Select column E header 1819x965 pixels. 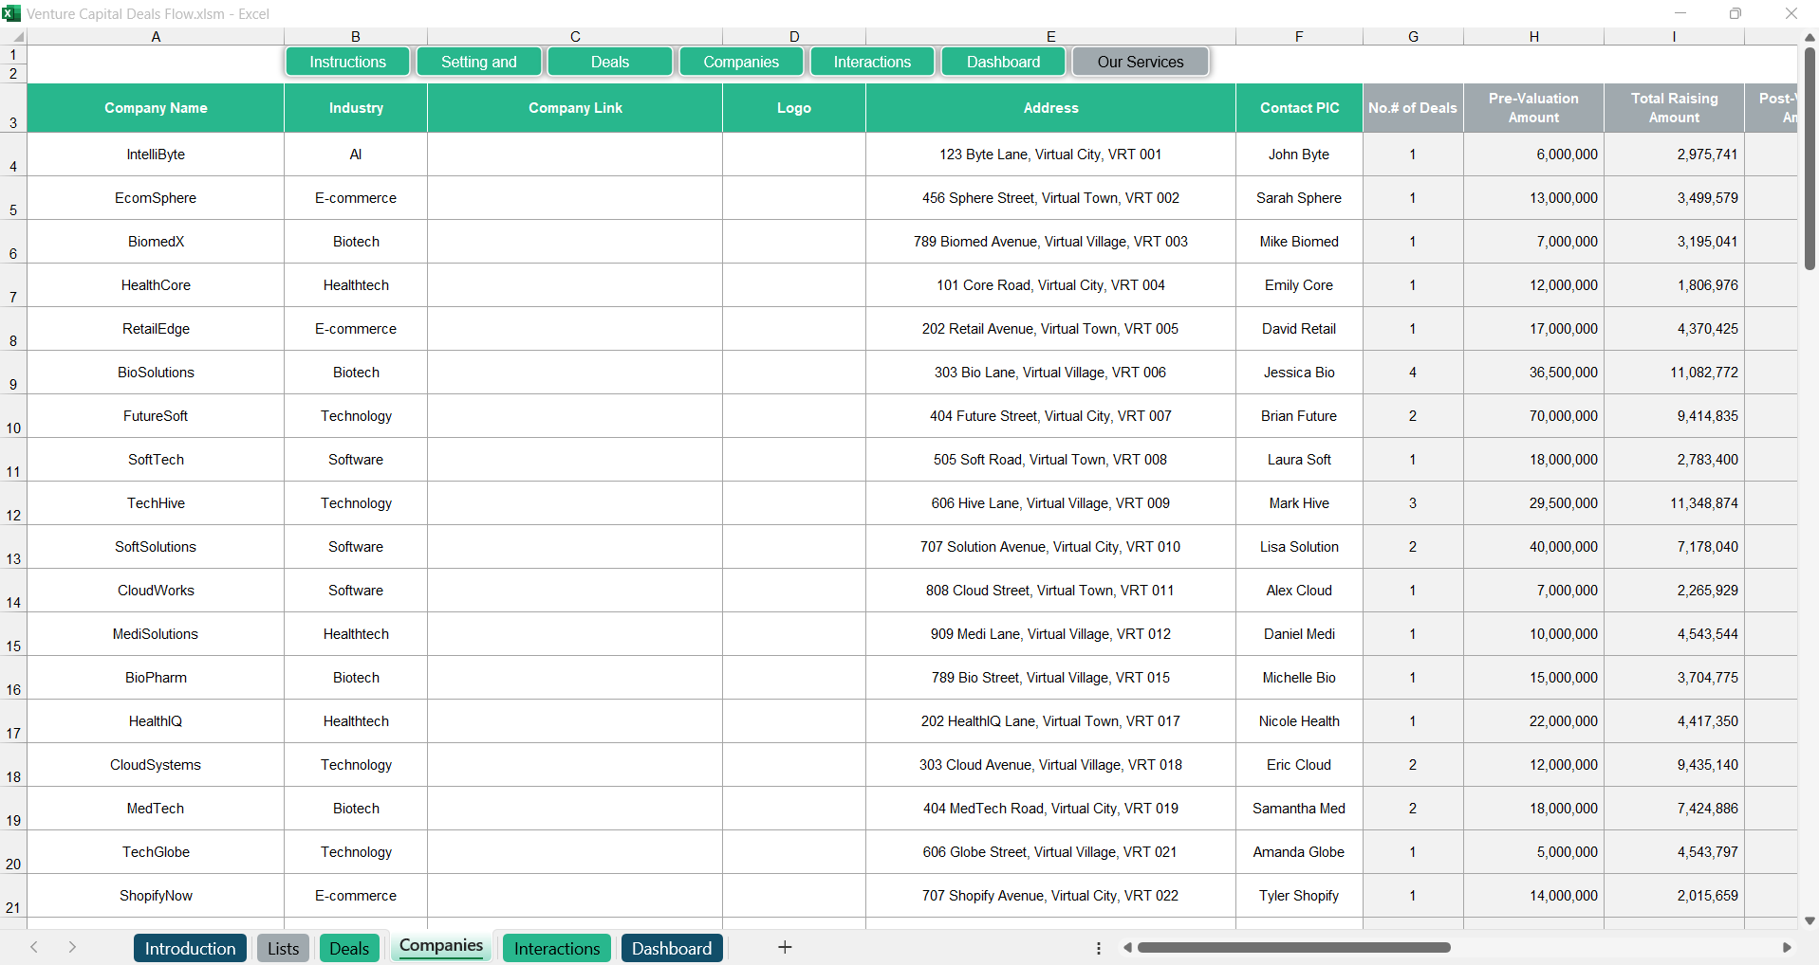click(x=1050, y=36)
